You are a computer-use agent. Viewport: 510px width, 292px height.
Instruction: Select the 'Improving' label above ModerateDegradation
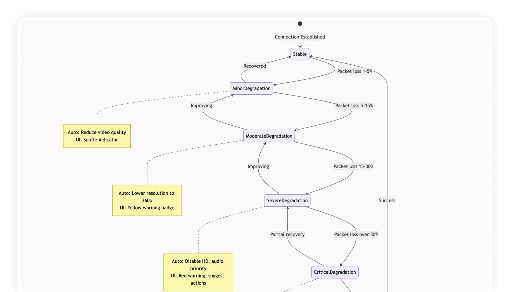pyautogui.click(x=258, y=166)
